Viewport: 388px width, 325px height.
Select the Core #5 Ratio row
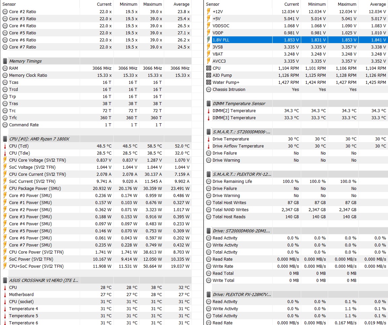point(96,33)
